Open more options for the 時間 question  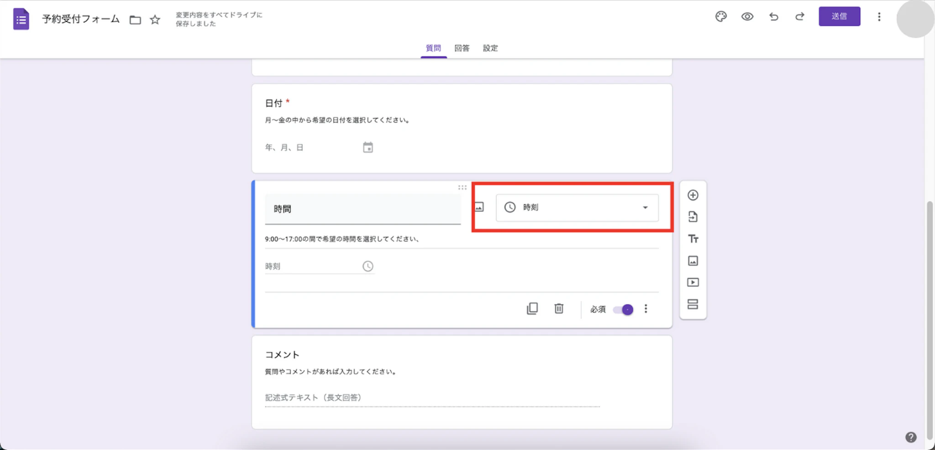coord(646,309)
